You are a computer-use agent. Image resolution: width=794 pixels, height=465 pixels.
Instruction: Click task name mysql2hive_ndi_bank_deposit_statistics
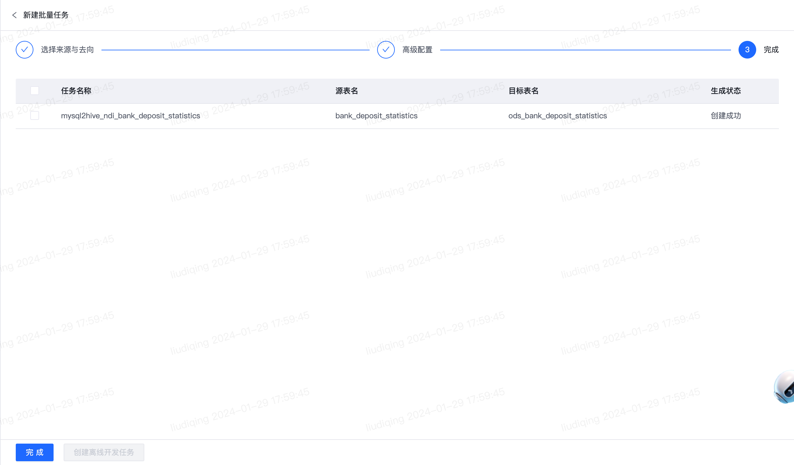pyautogui.click(x=130, y=116)
